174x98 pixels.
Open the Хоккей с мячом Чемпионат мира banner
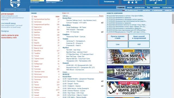pos(128,88)
